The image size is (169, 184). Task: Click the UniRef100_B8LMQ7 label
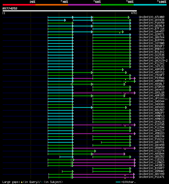(x=152, y=110)
